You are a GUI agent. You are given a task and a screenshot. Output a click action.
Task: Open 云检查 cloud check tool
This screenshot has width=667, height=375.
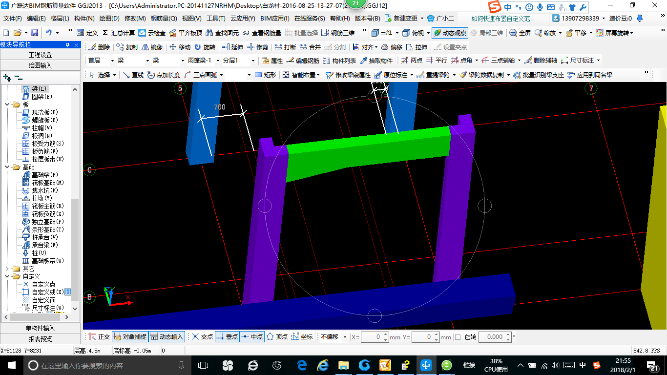coord(152,33)
